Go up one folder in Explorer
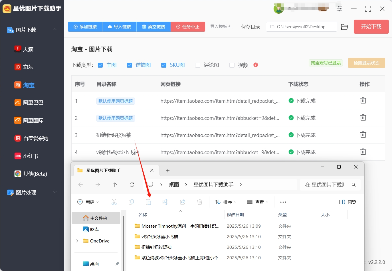Screen dimensions: 392x271 [115, 185]
